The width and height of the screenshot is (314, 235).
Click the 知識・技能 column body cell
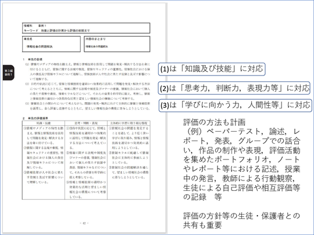click(x=44, y=162)
